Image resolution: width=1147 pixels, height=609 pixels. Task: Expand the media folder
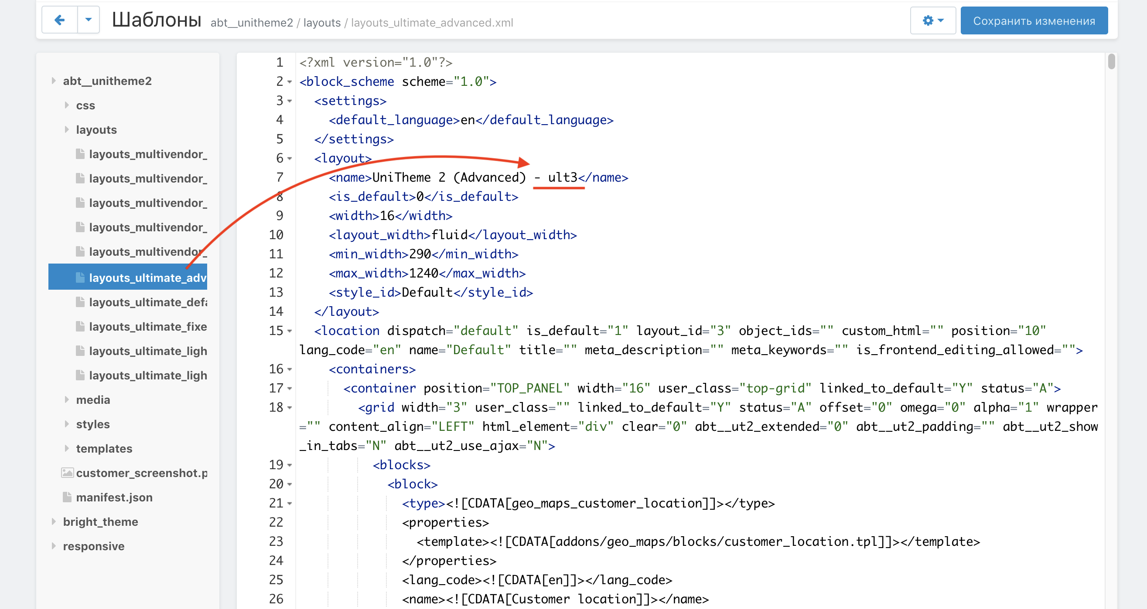tap(66, 399)
